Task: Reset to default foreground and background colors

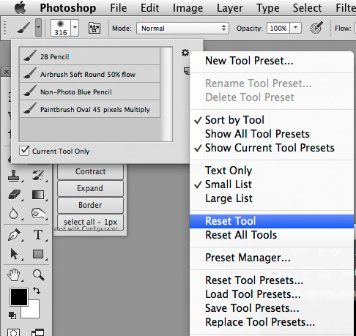Action: click(12, 316)
